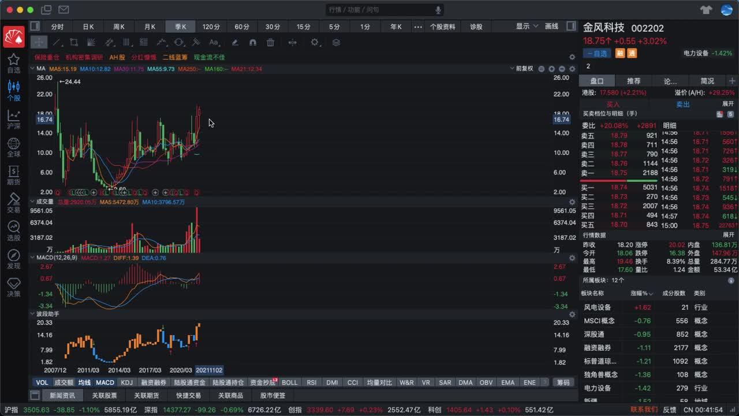The image size is (739, 416).
Task: Choose the rectangle shape drawing tool
Action: click(x=74, y=42)
